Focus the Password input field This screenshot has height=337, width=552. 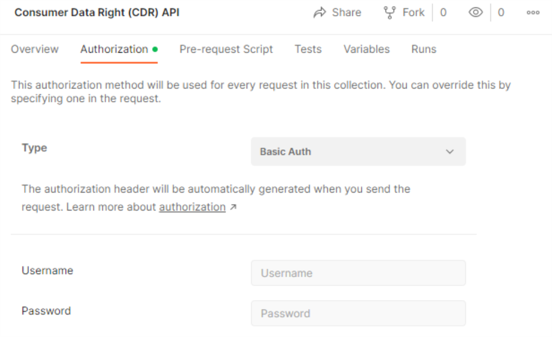pyautogui.click(x=358, y=313)
